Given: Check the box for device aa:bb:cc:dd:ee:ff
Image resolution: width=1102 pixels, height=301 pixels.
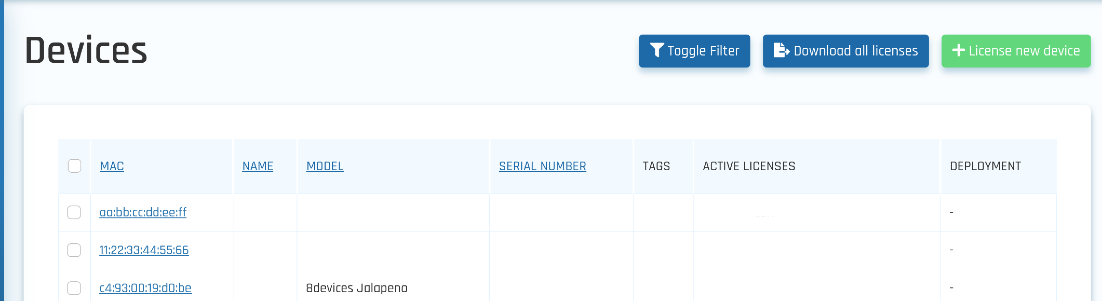Looking at the screenshot, I should tap(74, 212).
